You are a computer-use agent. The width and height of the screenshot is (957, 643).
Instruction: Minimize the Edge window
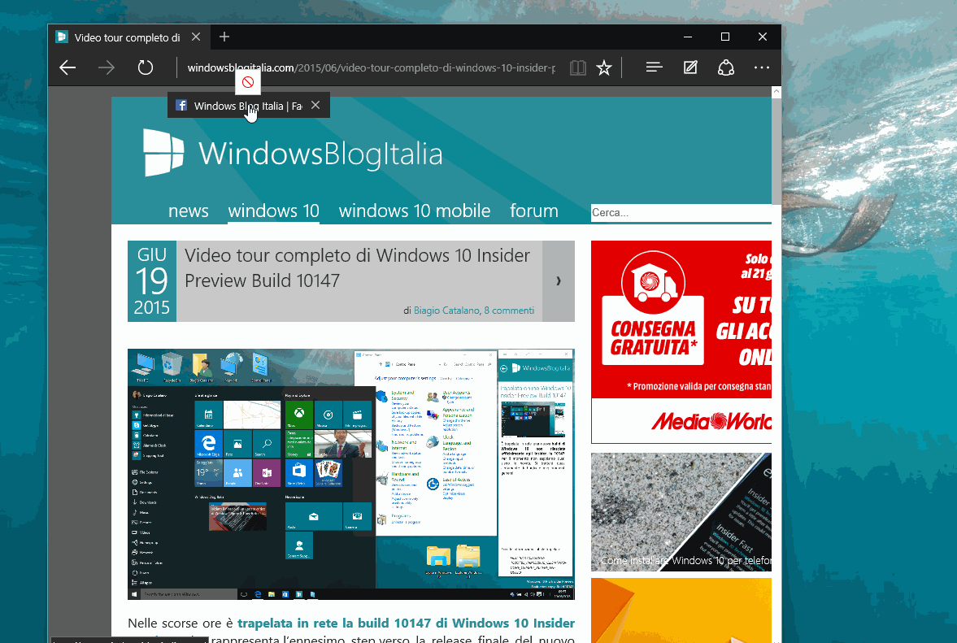(x=688, y=37)
